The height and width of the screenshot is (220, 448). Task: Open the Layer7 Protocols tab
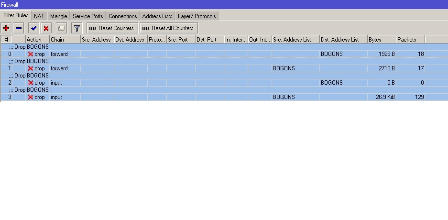pyautogui.click(x=197, y=16)
